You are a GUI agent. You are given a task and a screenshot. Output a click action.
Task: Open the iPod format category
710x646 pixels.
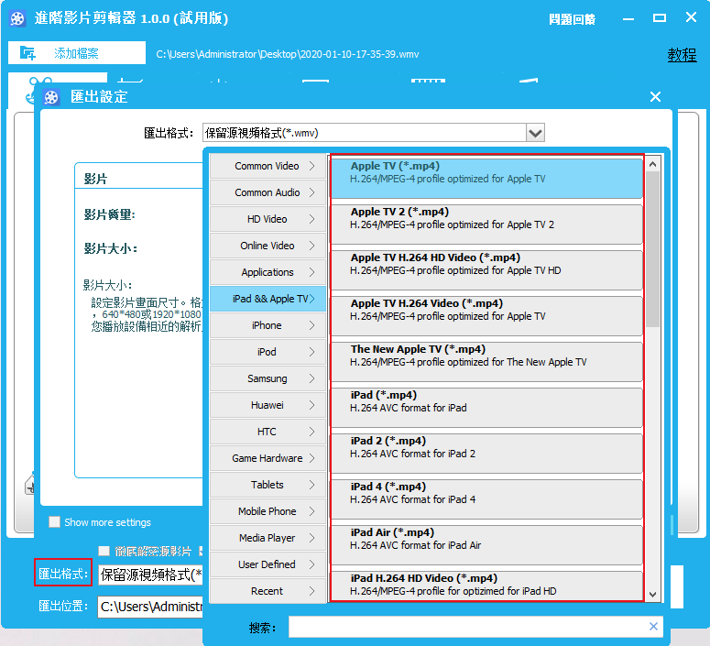(x=268, y=352)
